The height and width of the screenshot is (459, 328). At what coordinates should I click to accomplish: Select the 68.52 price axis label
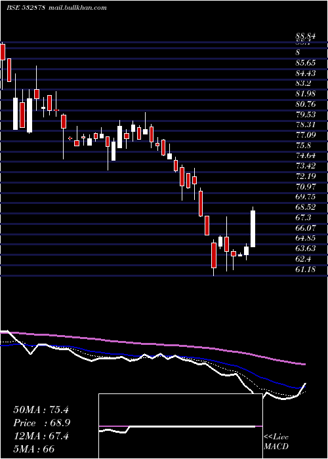306,207
